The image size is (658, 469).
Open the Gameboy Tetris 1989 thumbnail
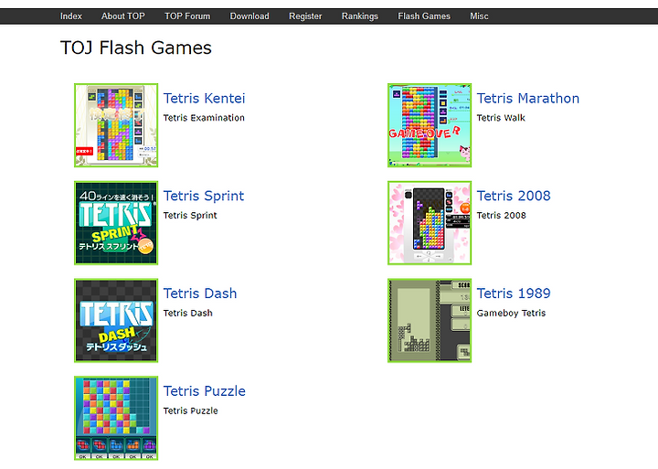point(430,320)
